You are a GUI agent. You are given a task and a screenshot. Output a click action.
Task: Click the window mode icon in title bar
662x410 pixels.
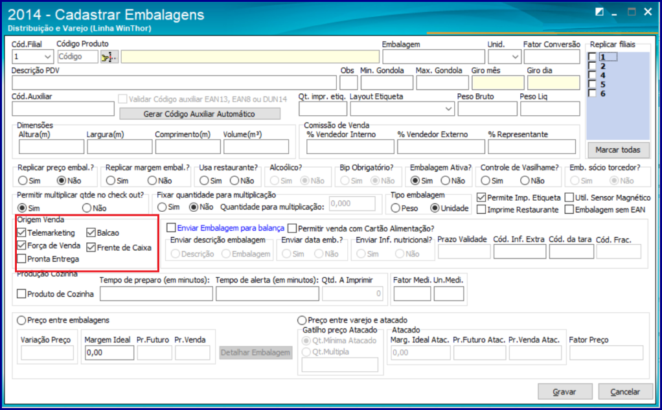600,12
